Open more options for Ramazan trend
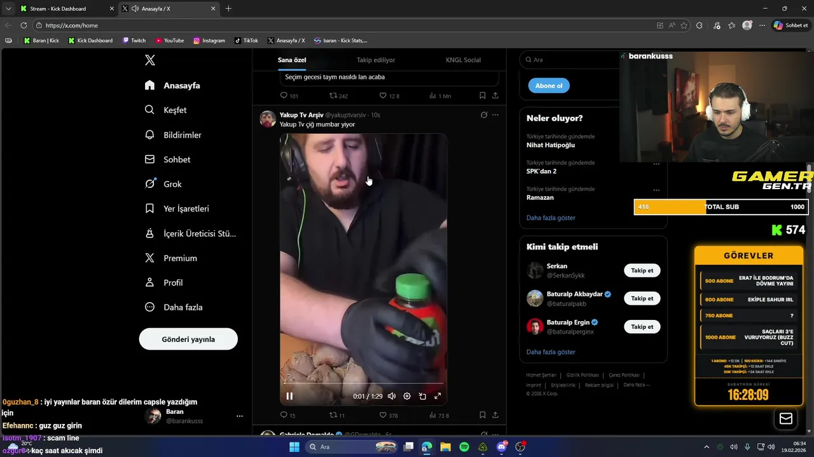 pyautogui.click(x=656, y=190)
